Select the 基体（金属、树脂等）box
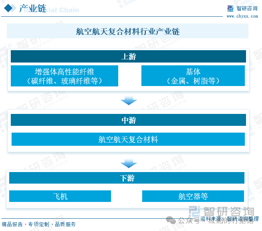This screenshot has width=262, height=231. pyautogui.click(x=193, y=76)
